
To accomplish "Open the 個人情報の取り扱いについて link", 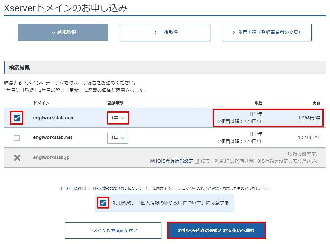I will tap(118, 188).
